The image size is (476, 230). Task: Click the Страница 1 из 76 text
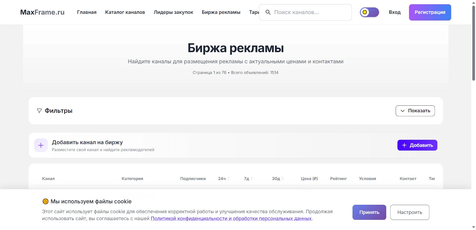coord(209,72)
